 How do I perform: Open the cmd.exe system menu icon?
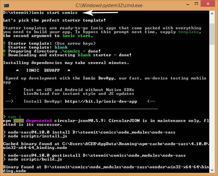click(x=6, y=5)
